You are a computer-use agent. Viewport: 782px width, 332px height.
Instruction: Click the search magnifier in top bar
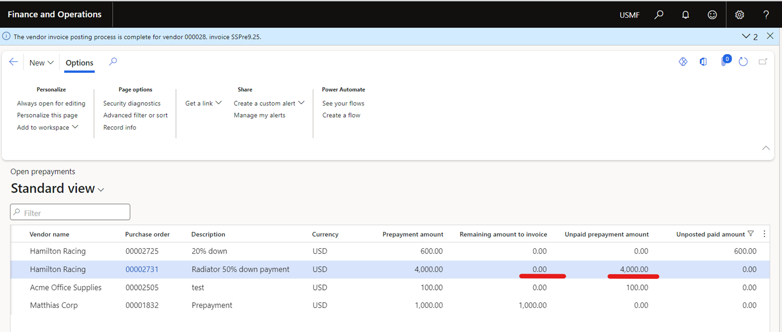pyautogui.click(x=659, y=15)
